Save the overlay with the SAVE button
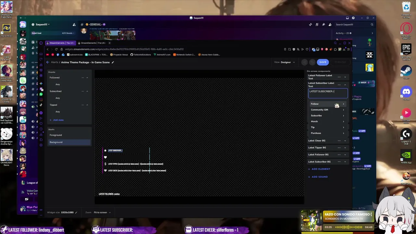 [x=323, y=62]
